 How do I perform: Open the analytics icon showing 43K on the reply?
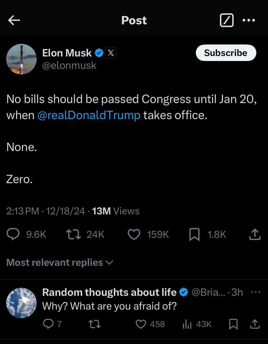(188, 324)
